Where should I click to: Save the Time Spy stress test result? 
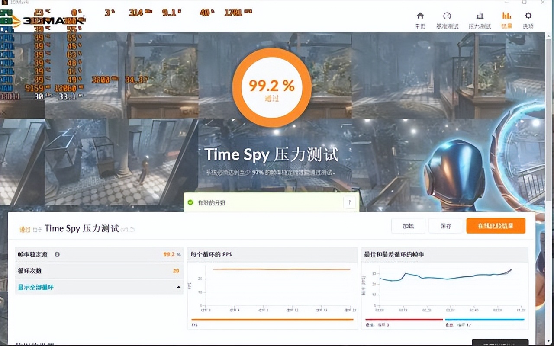(445, 226)
